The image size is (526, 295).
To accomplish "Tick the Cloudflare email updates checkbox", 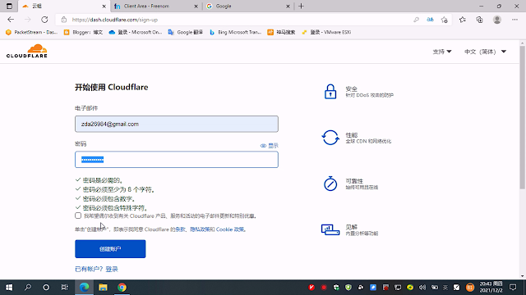I will coord(78,216).
